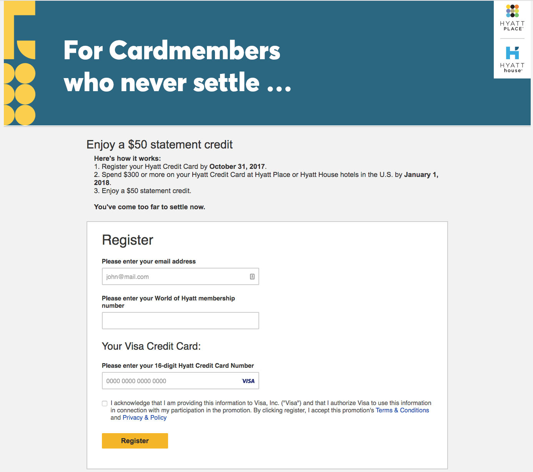Click the 'Enjoy a $50 statement credit' heading
Screen dimensions: 533x472
tap(160, 145)
